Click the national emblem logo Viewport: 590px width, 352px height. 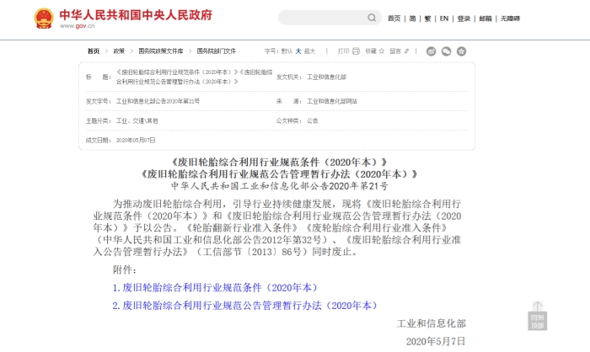[43, 18]
